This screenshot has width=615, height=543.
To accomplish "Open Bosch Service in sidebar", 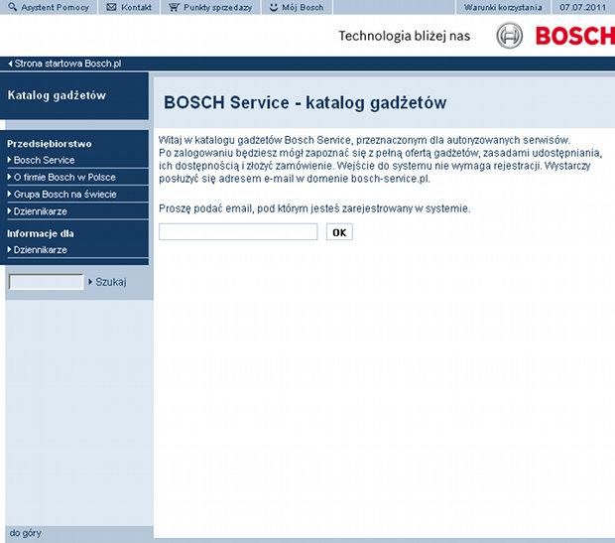I will coord(44,160).
